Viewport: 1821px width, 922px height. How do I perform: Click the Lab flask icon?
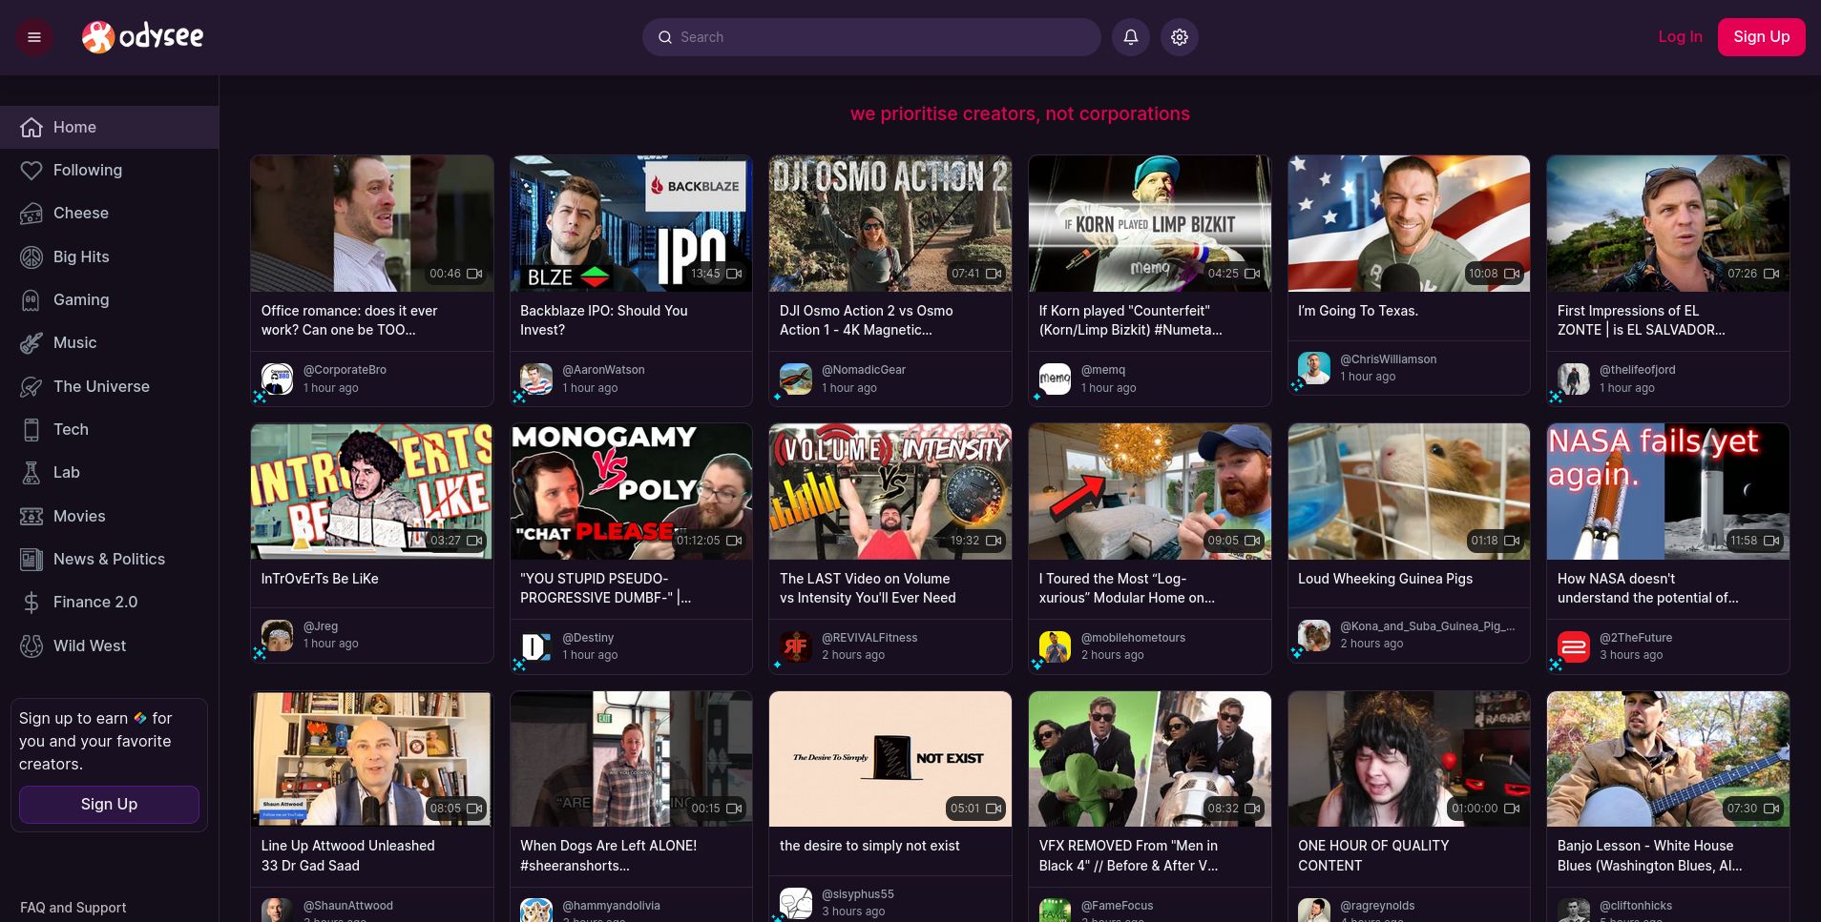pos(31,472)
